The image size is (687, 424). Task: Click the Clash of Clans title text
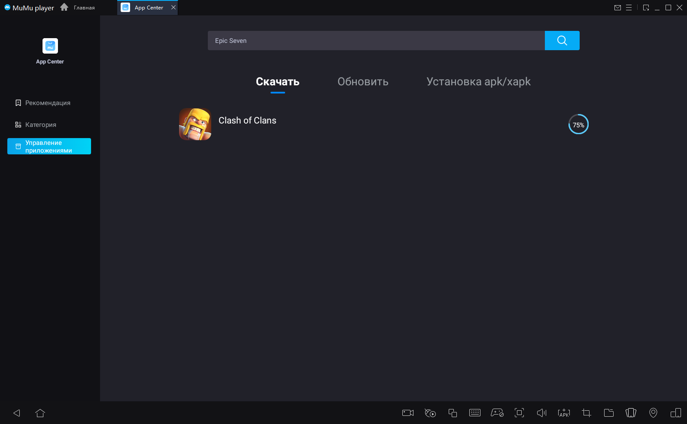click(x=247, y=120)
